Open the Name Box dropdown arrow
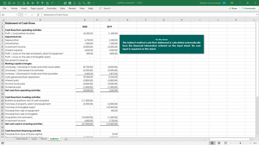This screenshot has width=259, height=145. coord(16,15)
